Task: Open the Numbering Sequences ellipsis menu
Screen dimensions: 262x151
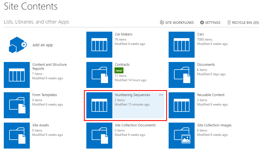Action: [x=161, y=95]
